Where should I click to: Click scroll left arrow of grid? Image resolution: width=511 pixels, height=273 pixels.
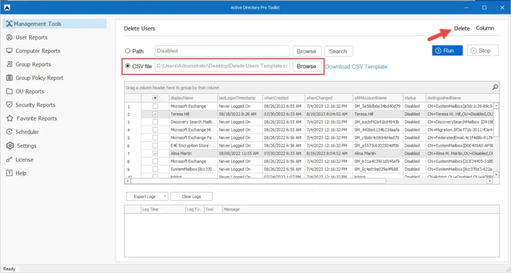[x=128, y=181]
